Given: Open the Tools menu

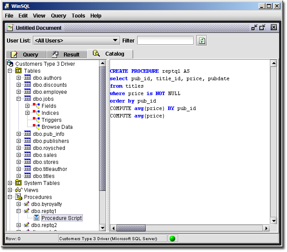Looking at the screenshot, I should click(78, 16).
